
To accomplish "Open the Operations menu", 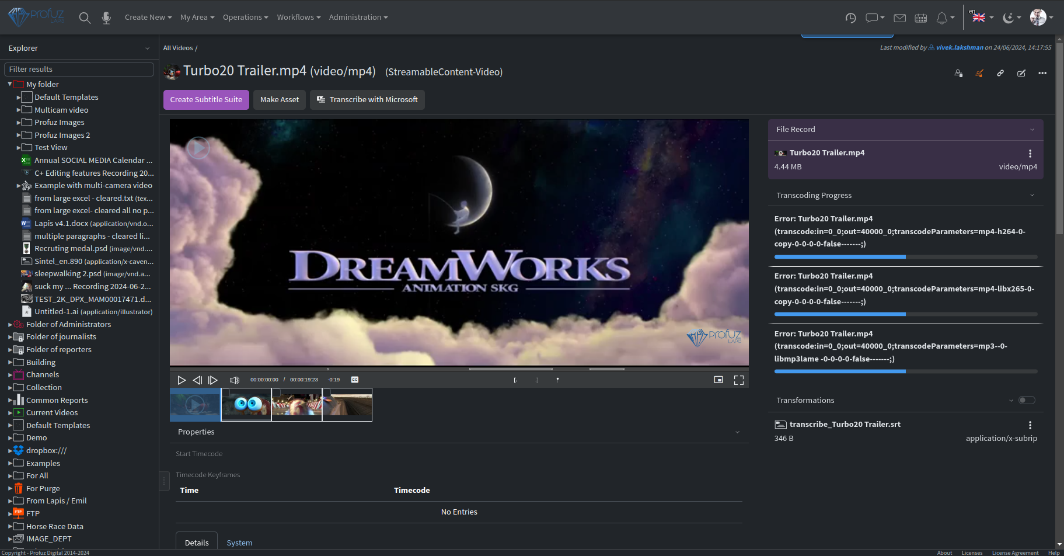I will click(246, 18).
